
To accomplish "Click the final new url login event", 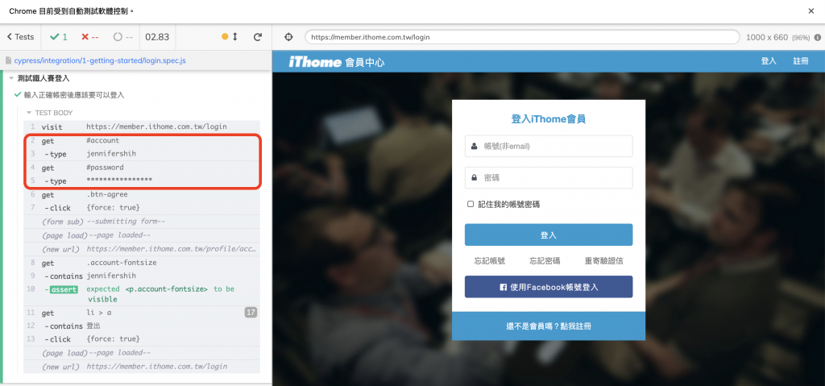I will tap(142, 367).
